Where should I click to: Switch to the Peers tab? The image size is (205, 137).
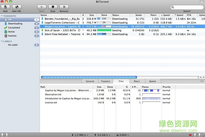point(137,81)
